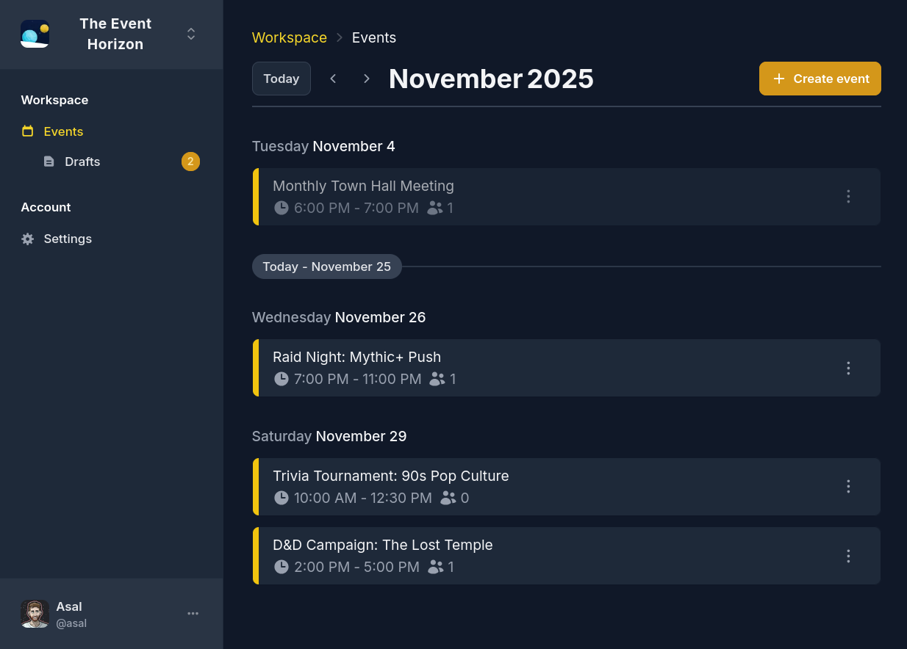Select Events in the Workspace sidebar
907x649 pixels.
pyautogui.click(x=62, y=131)
